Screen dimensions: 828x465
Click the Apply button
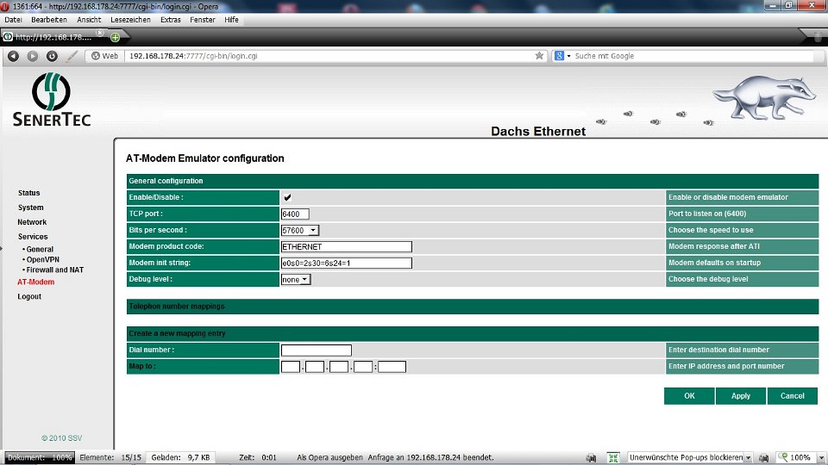pyautogui.click(x=740, y=396)
